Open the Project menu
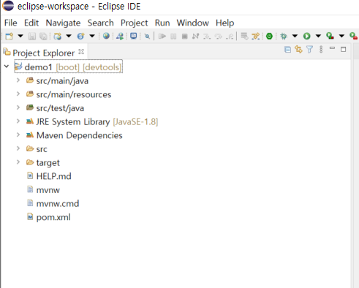This screenshot has height=288, width=359. (x=135, y=23)
